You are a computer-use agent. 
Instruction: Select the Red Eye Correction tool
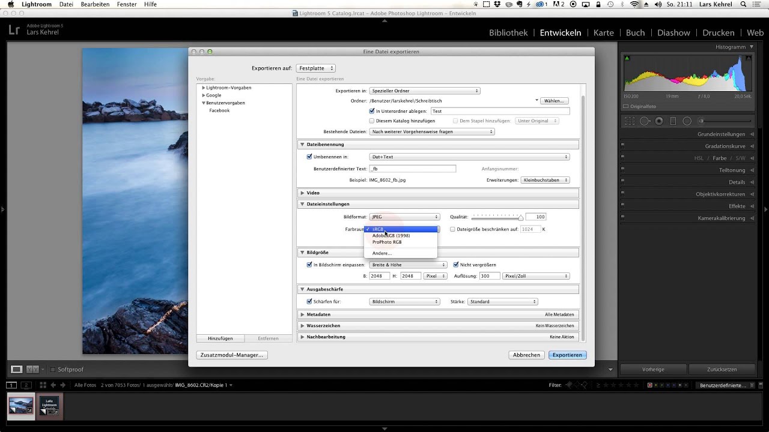point(659,121)
